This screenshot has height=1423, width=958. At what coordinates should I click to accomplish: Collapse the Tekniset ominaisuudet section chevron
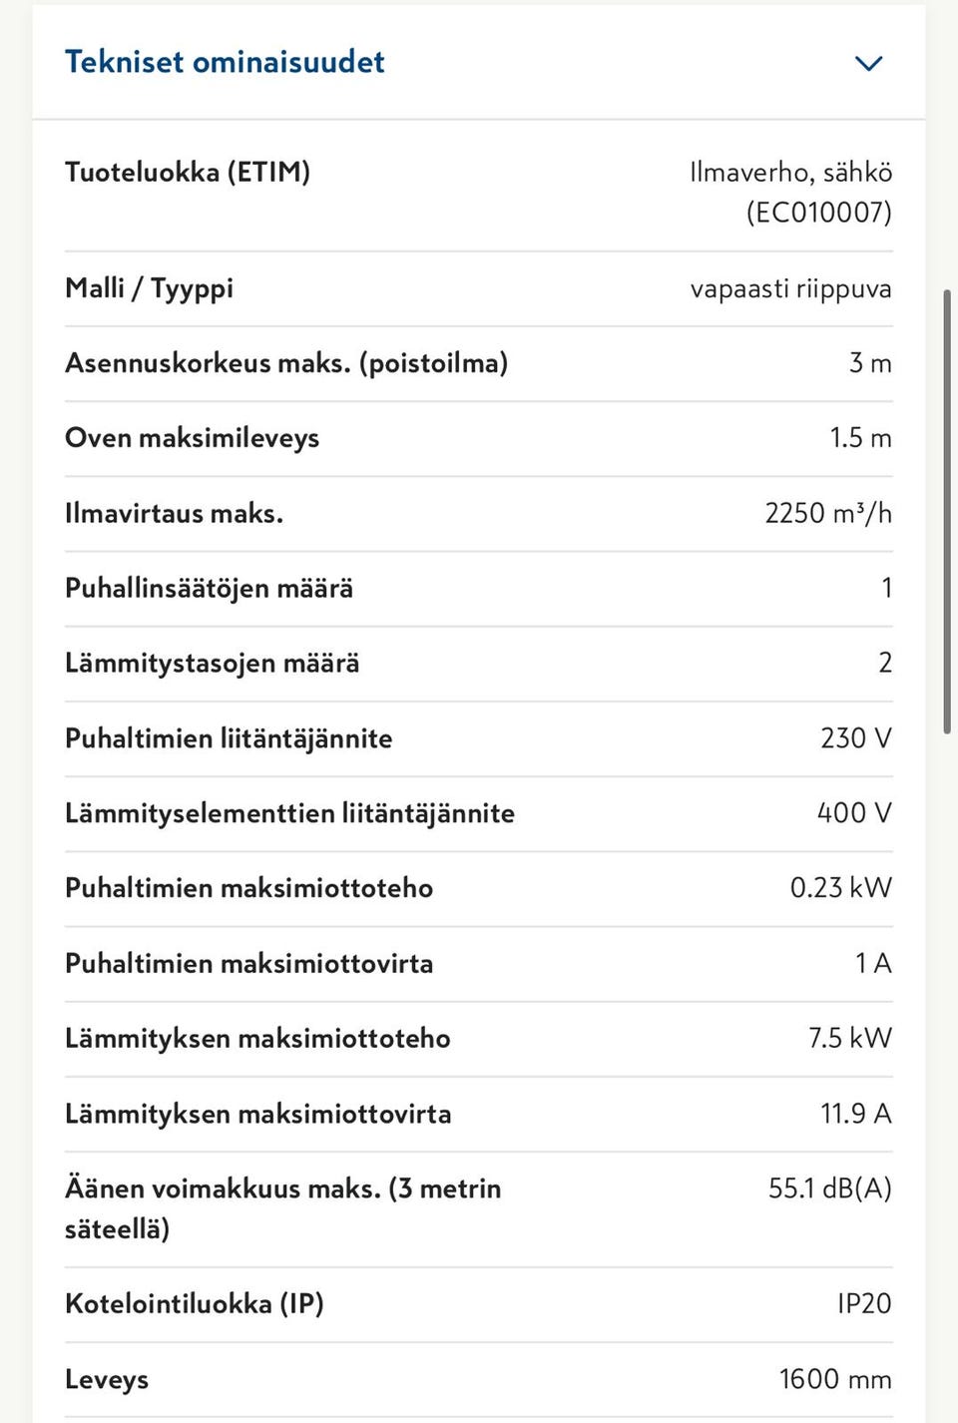point(868,64)
